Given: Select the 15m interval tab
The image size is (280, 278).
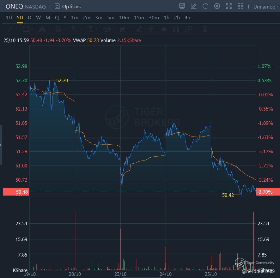Looking at the screenshot, I should click(139, 18).
